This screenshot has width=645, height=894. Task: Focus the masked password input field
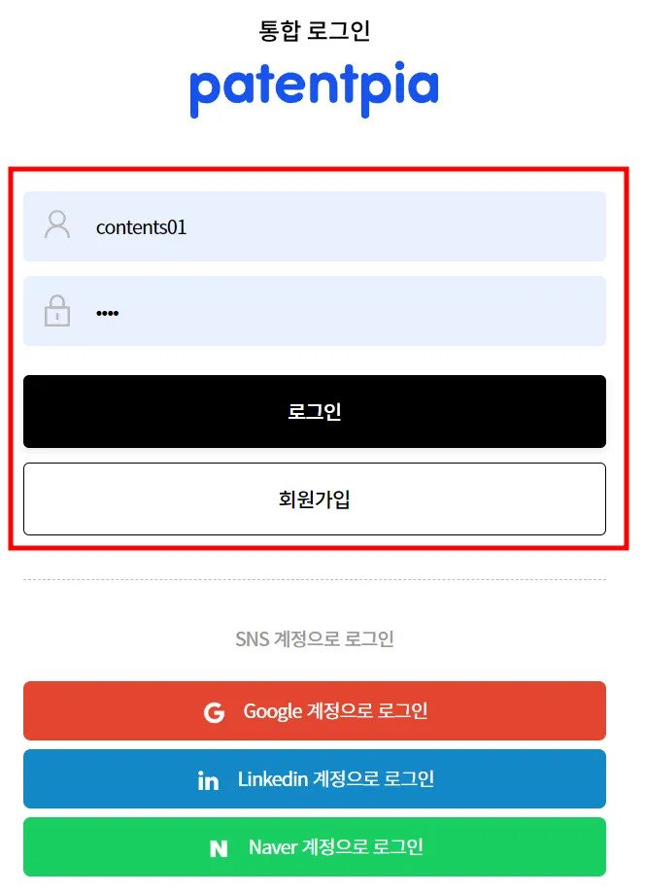[315, 311]
